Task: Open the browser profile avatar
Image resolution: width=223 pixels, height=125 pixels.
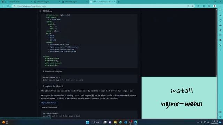Action: [x=215, y=6]
